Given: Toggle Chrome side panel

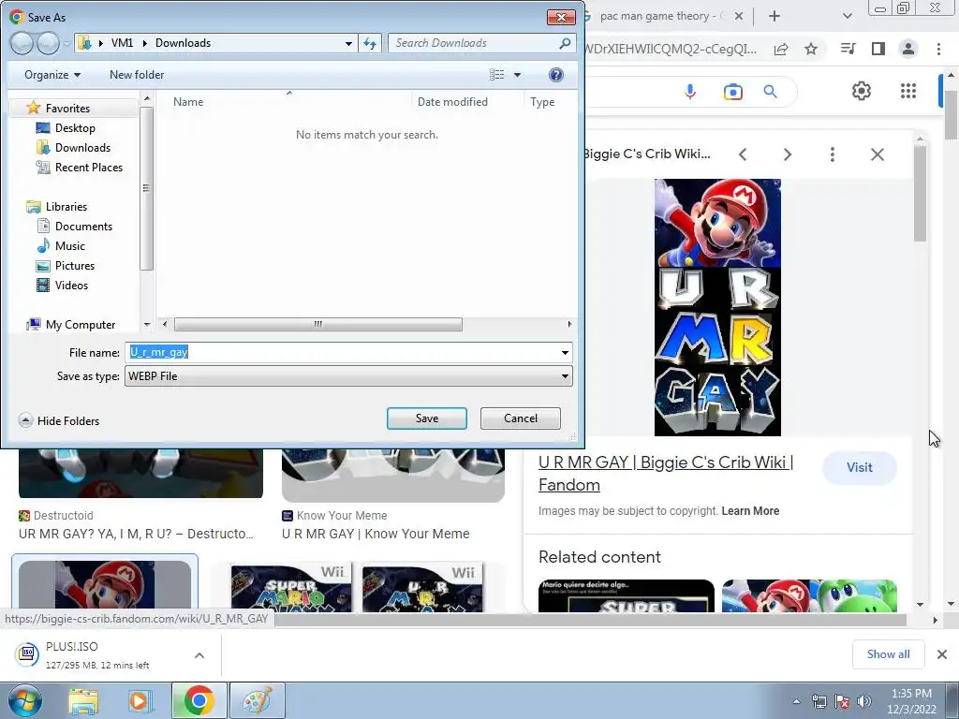Looking at the screenshot, I should 878,49.
